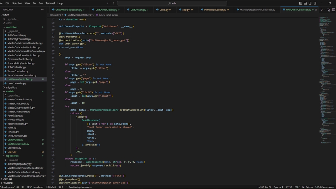Click the go back navigation arrow
The image size is (336, 189).
coord(108,3)
